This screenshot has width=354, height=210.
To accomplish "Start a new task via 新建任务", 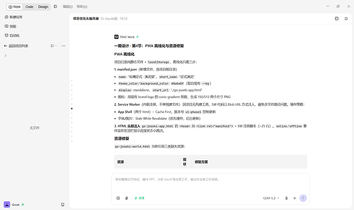I will (13, 17).
